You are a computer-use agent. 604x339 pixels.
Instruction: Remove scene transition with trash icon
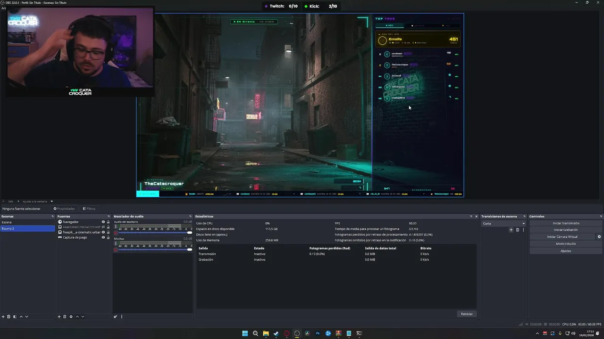(517, 230)
